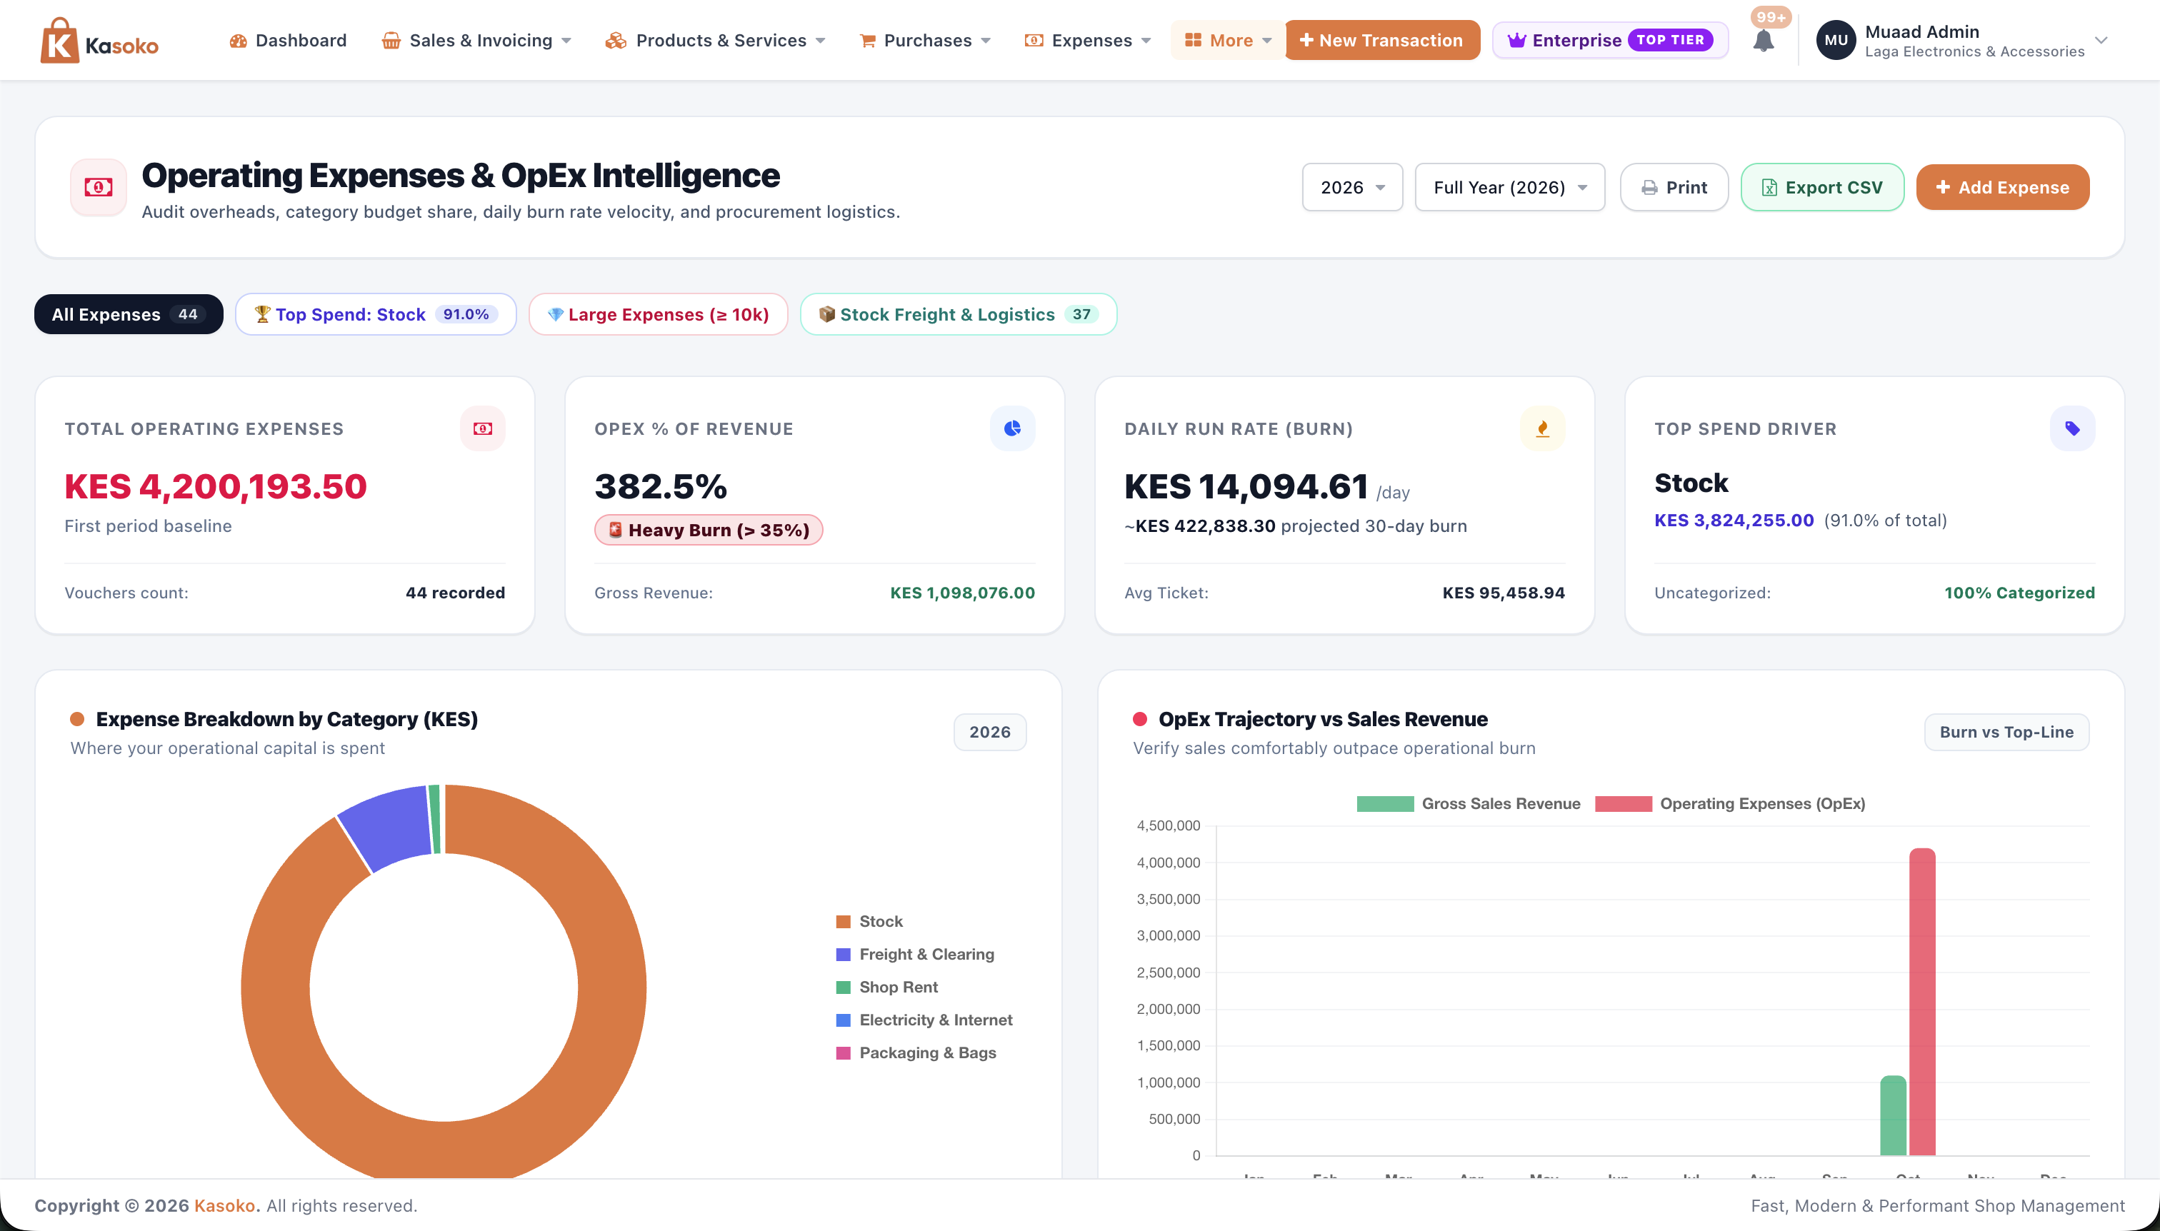Click the More grid icon
The width and height of the screenshot is (2160, 1231).
point(1192,41)
